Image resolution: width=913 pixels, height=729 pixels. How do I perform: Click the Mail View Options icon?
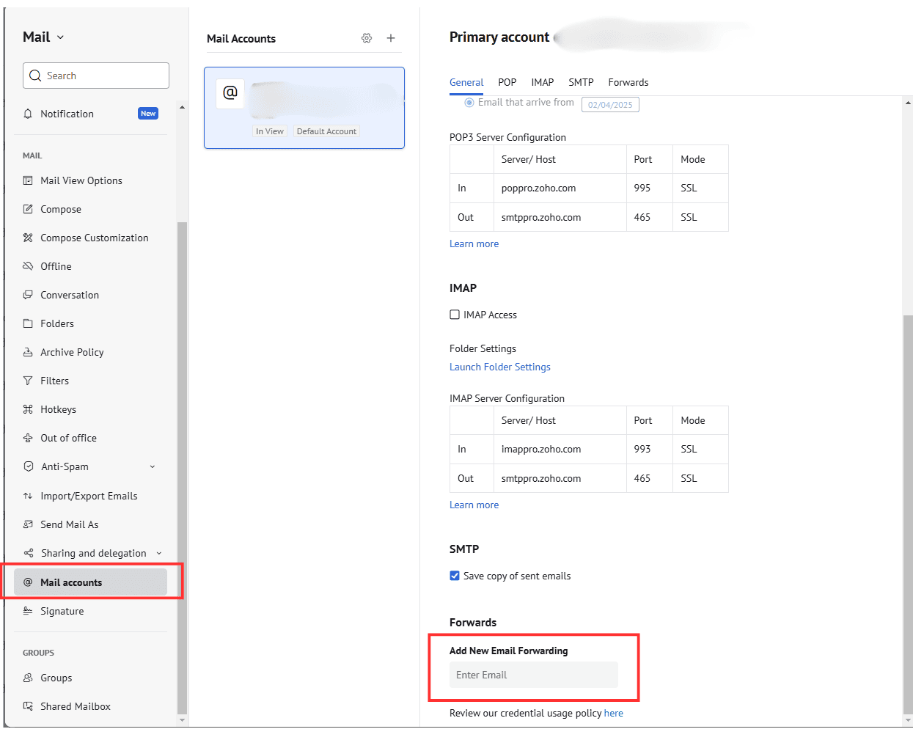28,180
